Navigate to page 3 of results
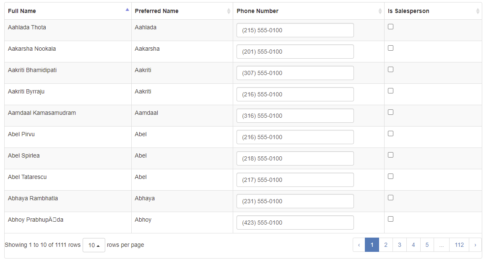 (x=399, y=245)
